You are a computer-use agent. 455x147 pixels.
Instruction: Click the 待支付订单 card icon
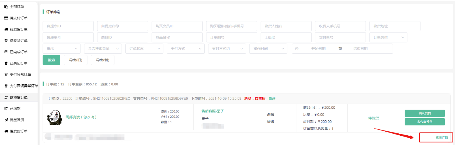point(6,18)
